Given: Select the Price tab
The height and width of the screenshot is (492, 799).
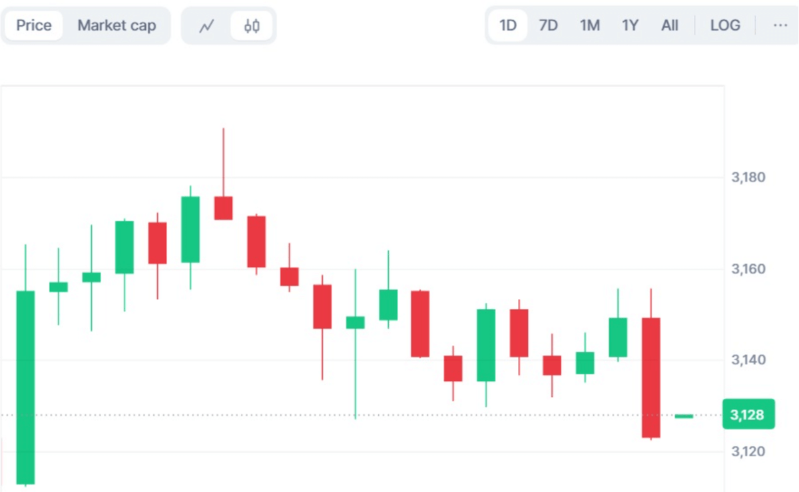Looking at the screenshot, I should tap(33, 25).
